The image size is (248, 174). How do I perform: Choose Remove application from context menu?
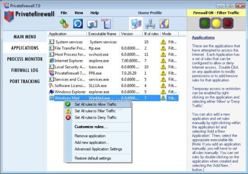coord(98,136)
